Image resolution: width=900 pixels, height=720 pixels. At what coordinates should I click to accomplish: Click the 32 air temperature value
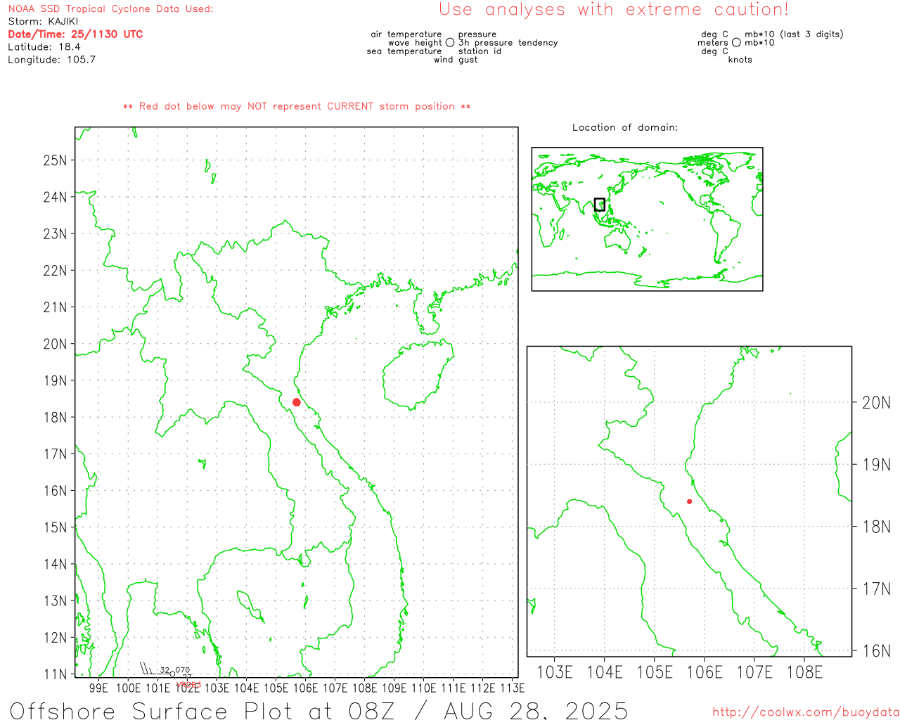165,670
